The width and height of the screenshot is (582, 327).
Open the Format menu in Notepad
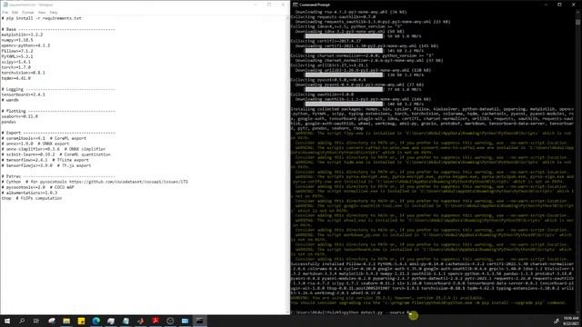pos(28,12)
